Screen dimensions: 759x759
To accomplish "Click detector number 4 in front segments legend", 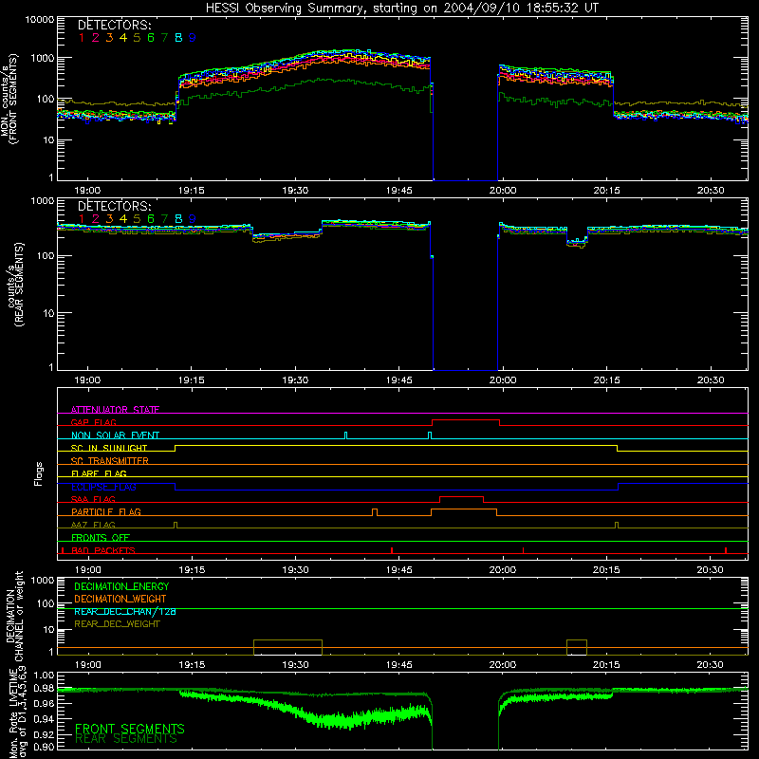I will [123, 38].
